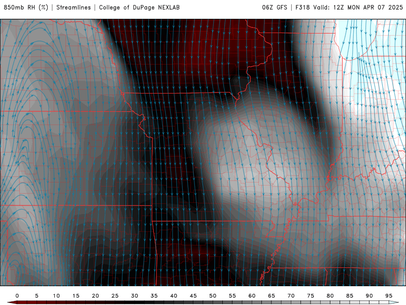The width and height of the screenshot is (406, 305).
Task: Click the 90 value on the color scale
Action: click(369, 296)
